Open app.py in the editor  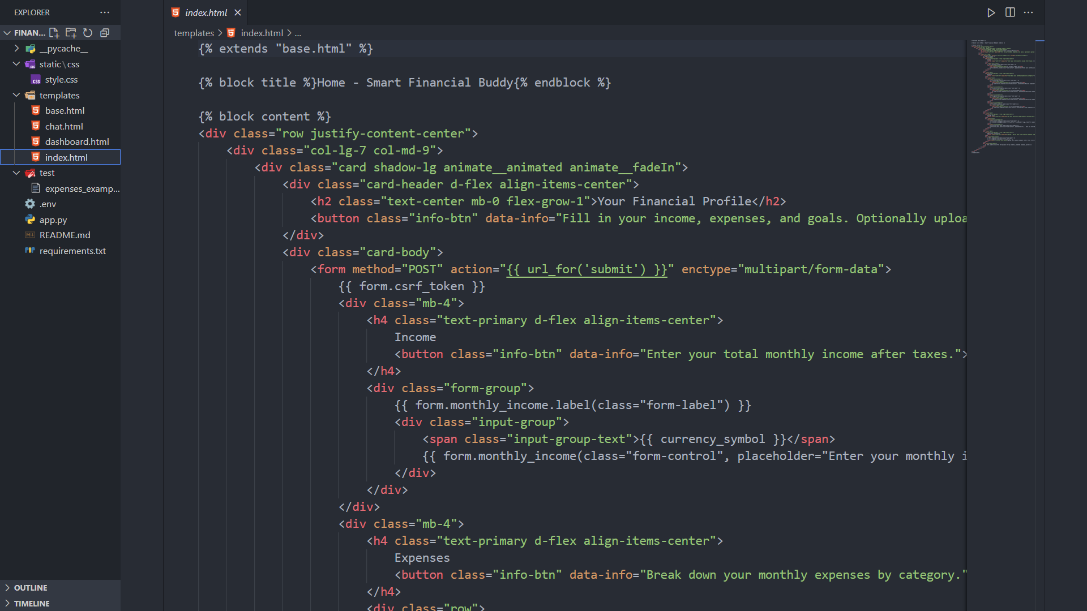(53, 220)
